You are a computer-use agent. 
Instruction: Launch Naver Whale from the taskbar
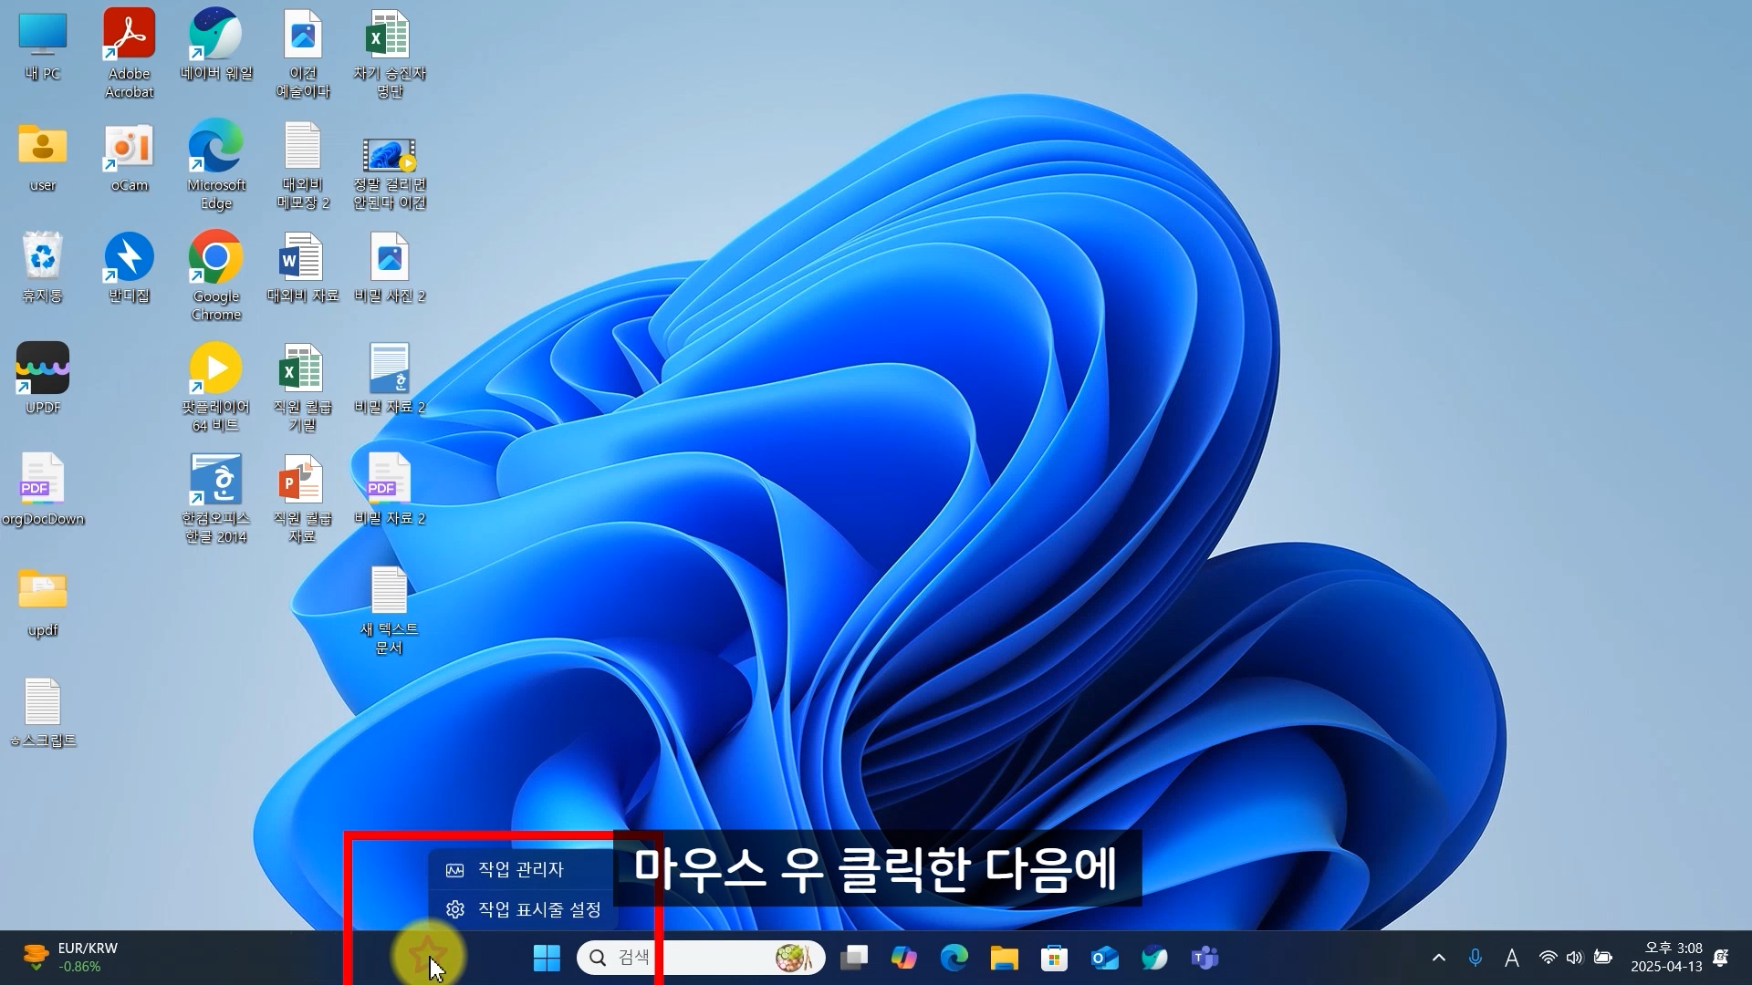(1155, 958)
